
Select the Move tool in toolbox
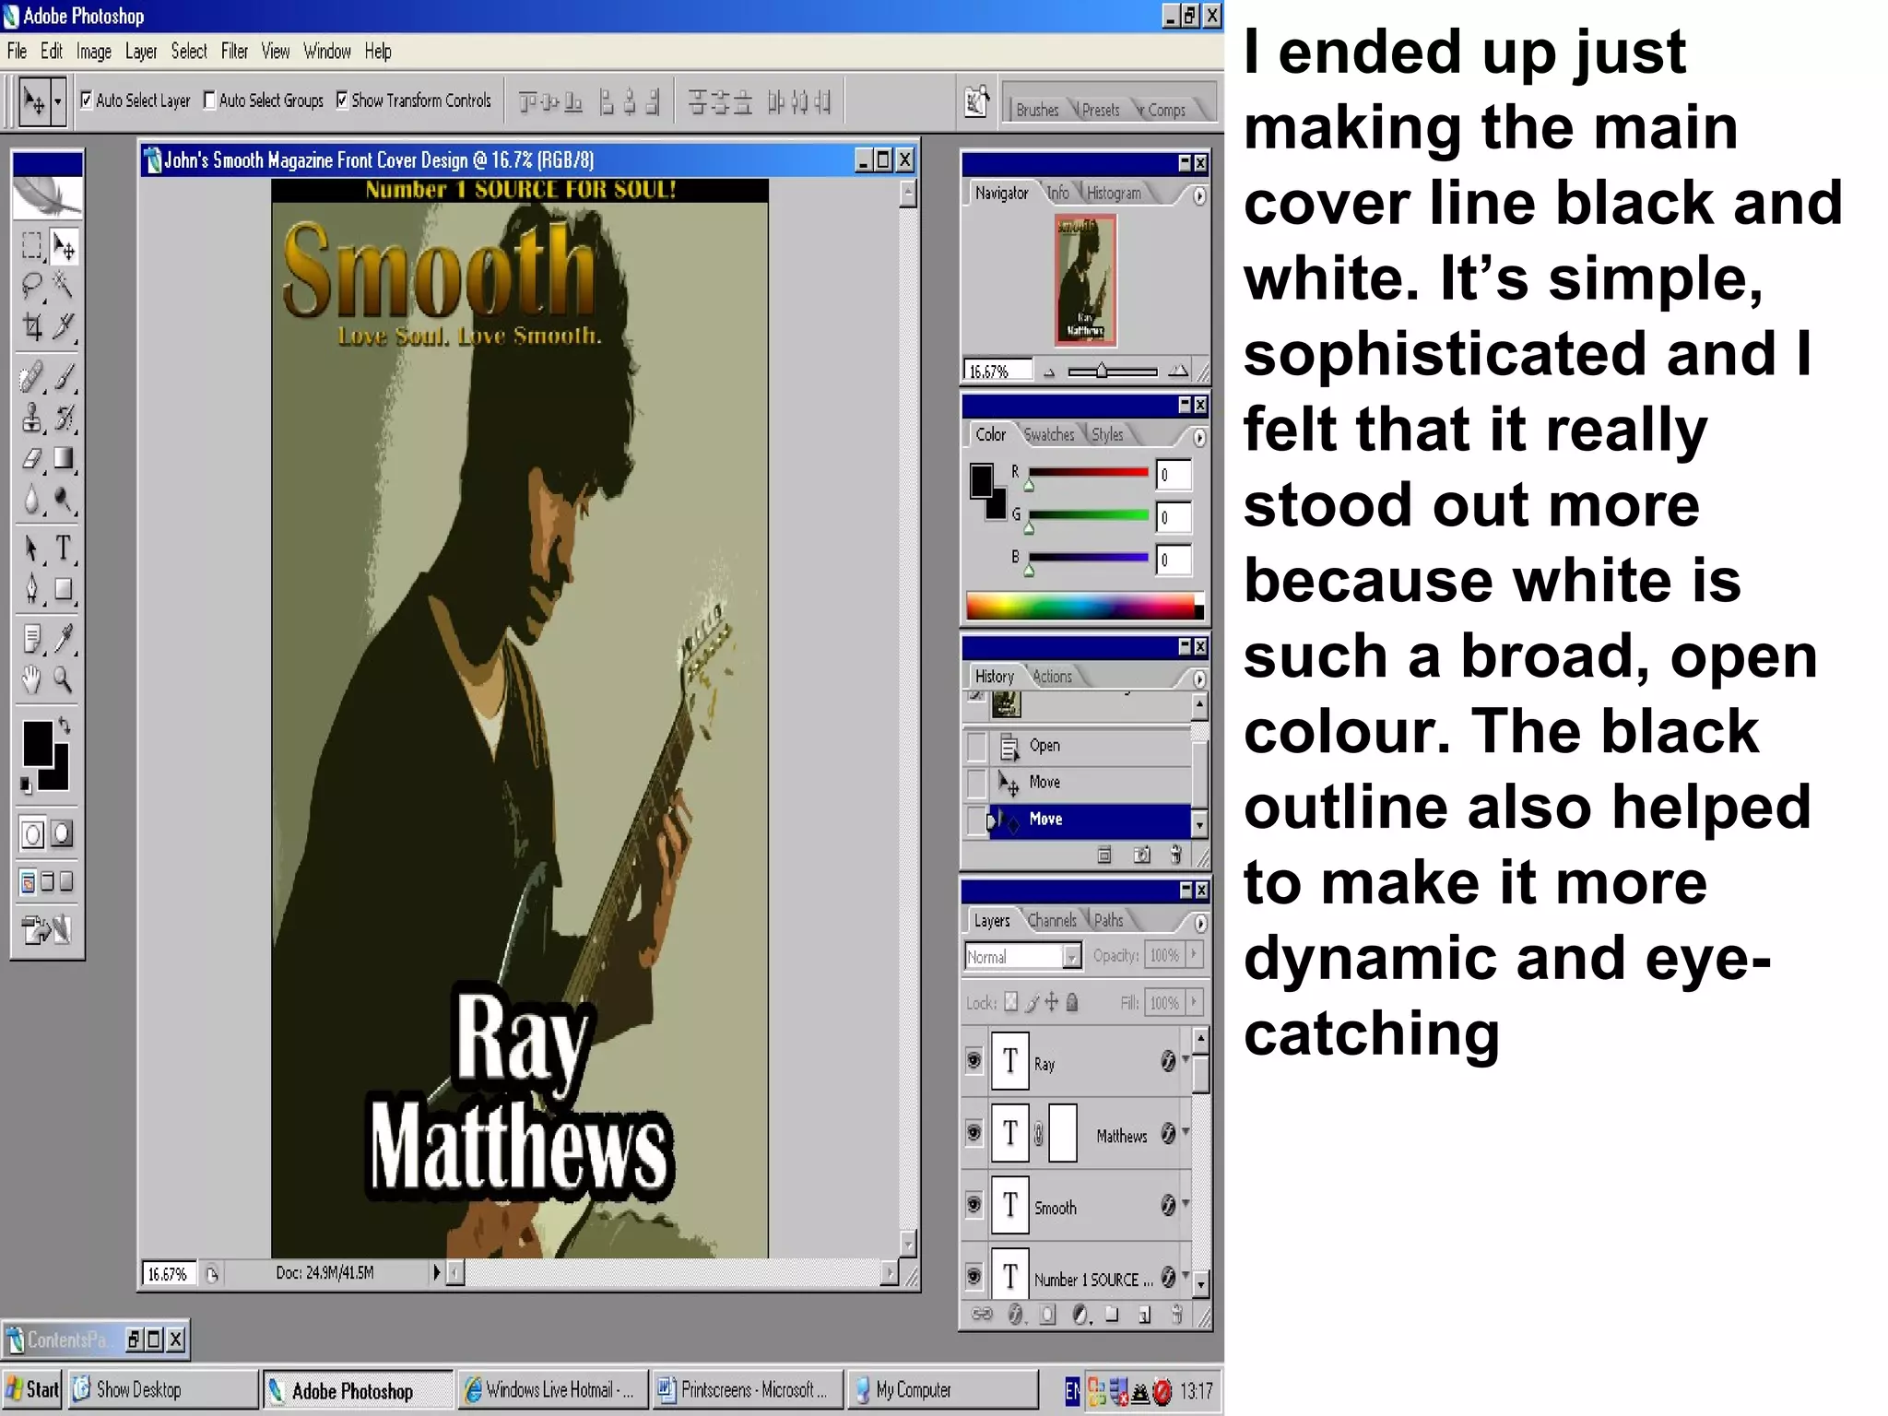click(x=64, y=246)
